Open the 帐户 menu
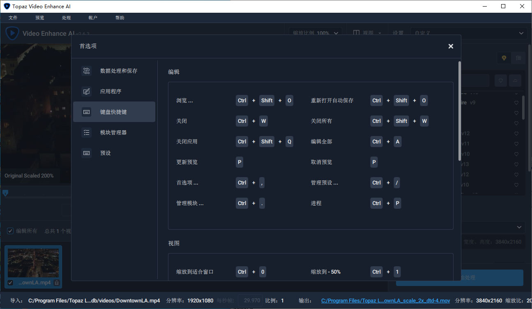The width and height of the screenshot is (532, 309). (93, 18)
